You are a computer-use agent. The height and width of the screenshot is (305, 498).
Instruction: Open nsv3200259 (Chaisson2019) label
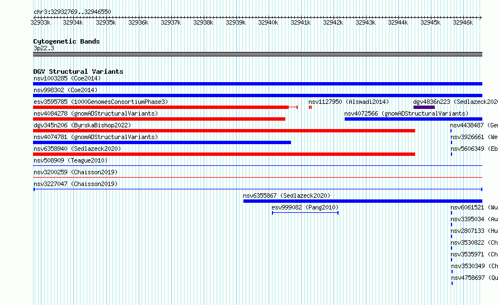(76, 172)
